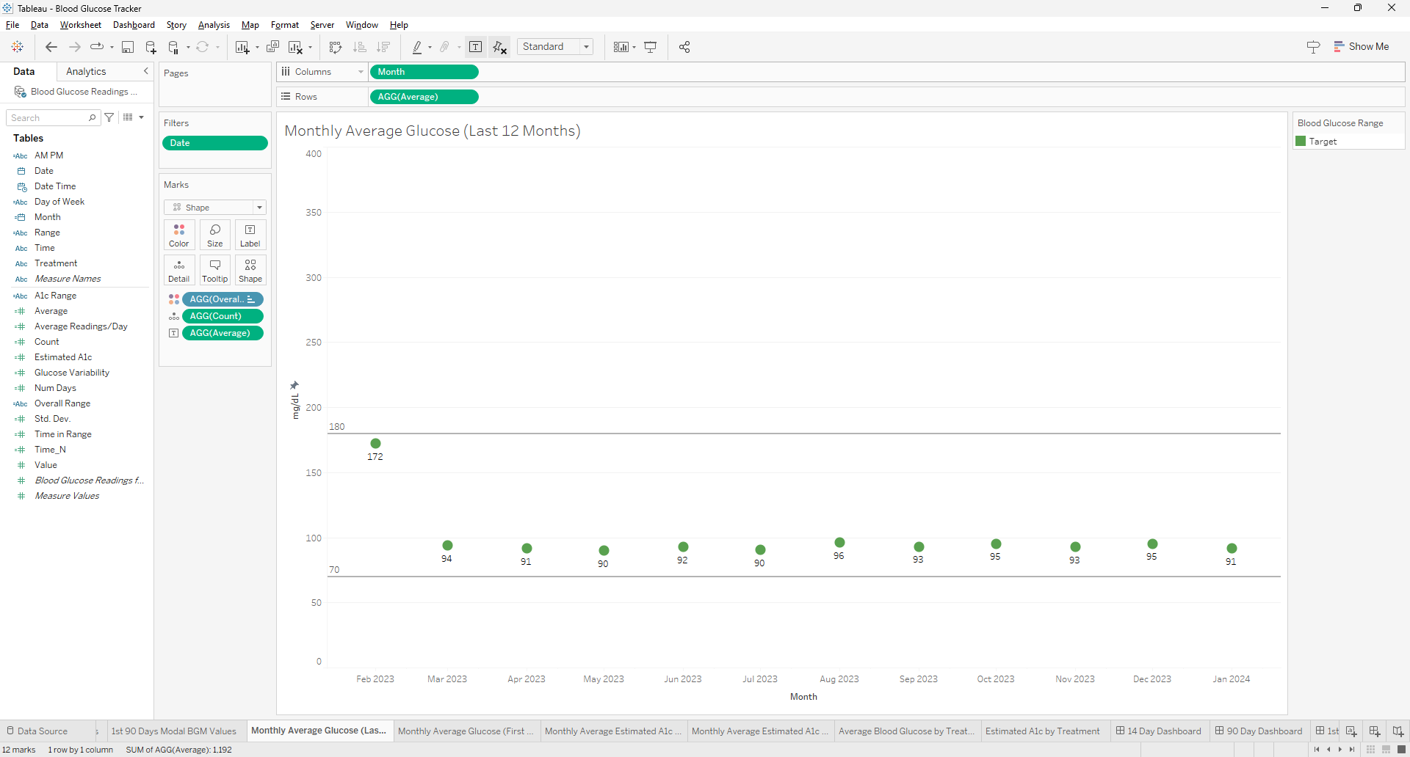Collapse the Data pane with the arrow
This screenshot has height=757, width=1410.
pyautogui.click(x=145, y=71)
